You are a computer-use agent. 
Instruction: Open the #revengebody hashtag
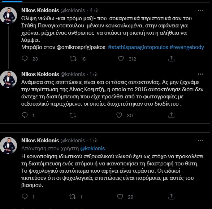click(x=187, y=47)
